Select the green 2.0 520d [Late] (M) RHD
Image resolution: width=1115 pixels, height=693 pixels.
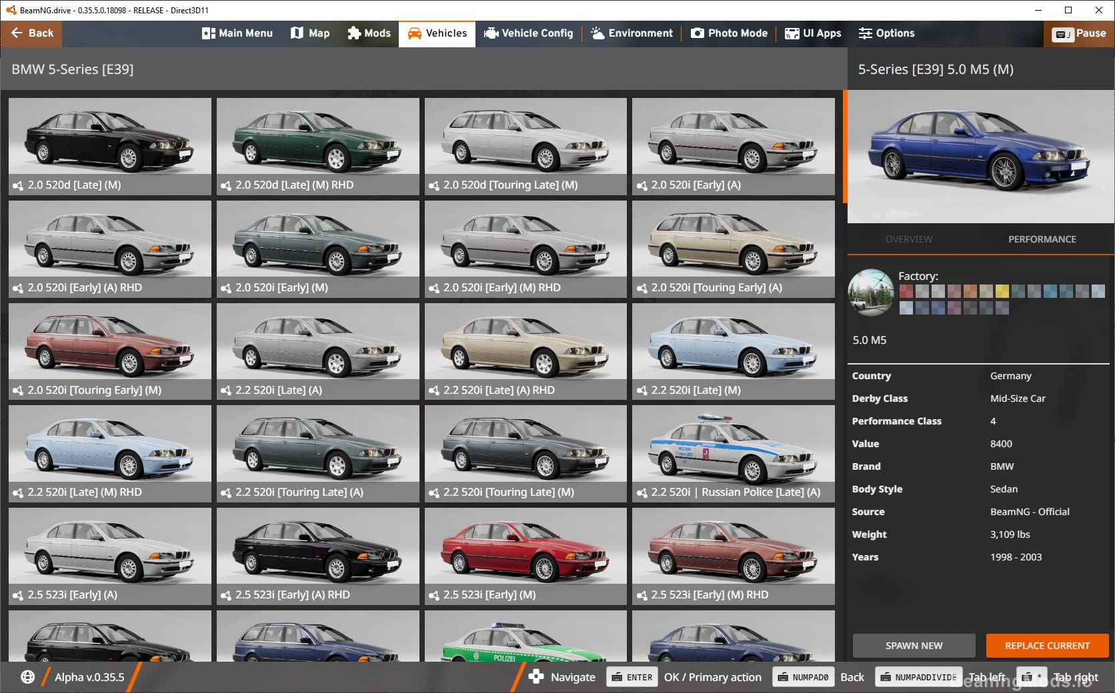318,147
